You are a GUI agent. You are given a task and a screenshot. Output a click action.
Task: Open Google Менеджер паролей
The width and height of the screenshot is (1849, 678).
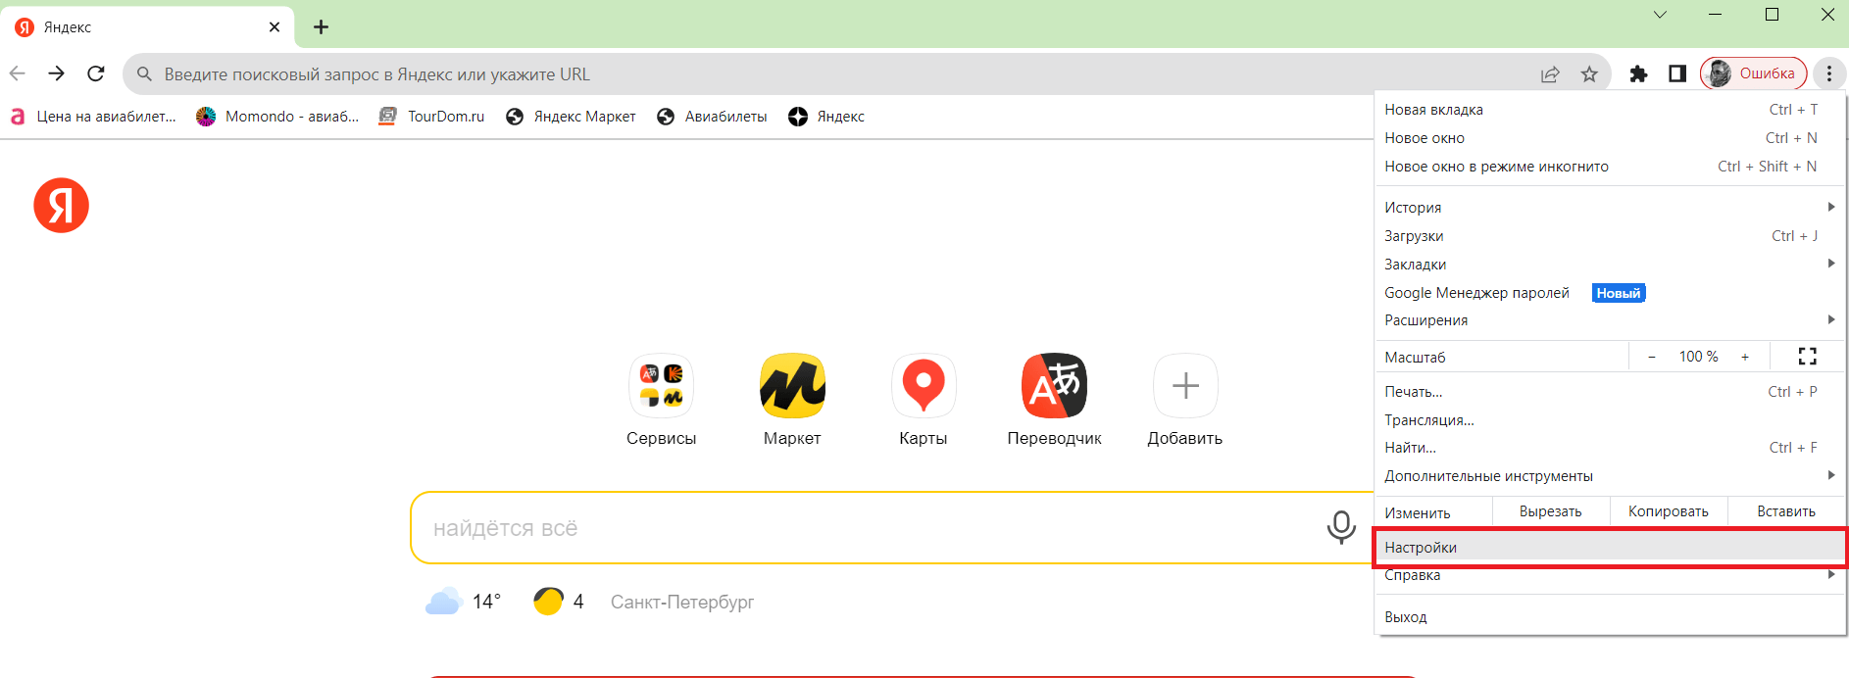(1610, 293)
